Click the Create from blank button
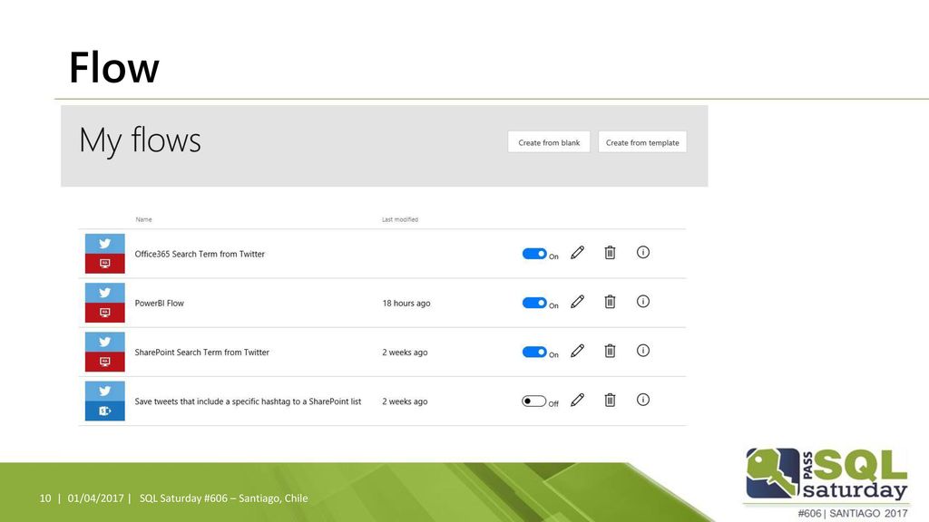Screen dimensions: 929x522 click(x=549, y=142)
